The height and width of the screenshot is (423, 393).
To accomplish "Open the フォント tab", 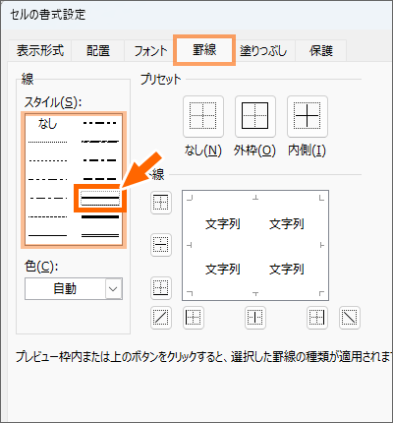I will point(150,51).
